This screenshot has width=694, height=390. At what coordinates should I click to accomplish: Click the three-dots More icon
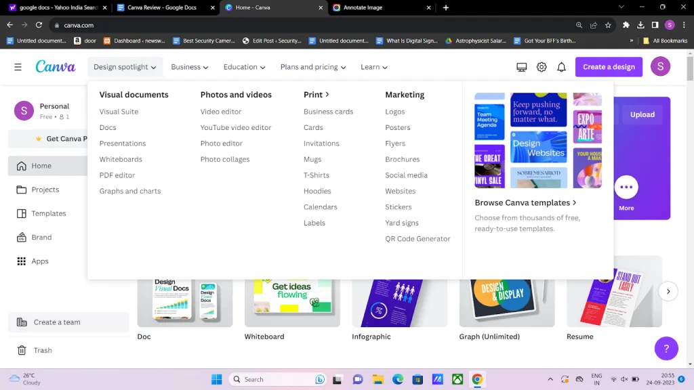pos(626,188)
